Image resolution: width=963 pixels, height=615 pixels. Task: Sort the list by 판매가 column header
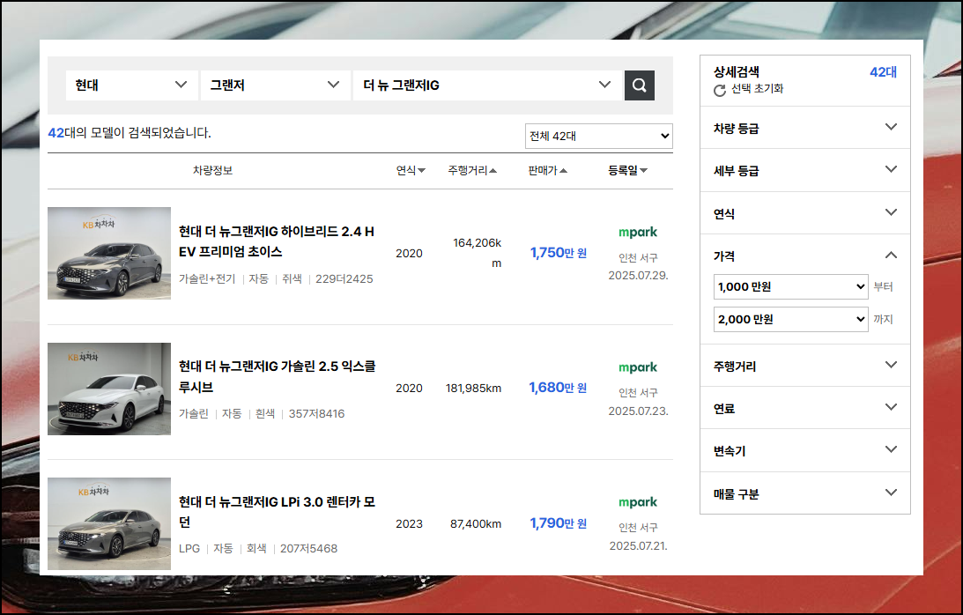[x=548, y=171]
